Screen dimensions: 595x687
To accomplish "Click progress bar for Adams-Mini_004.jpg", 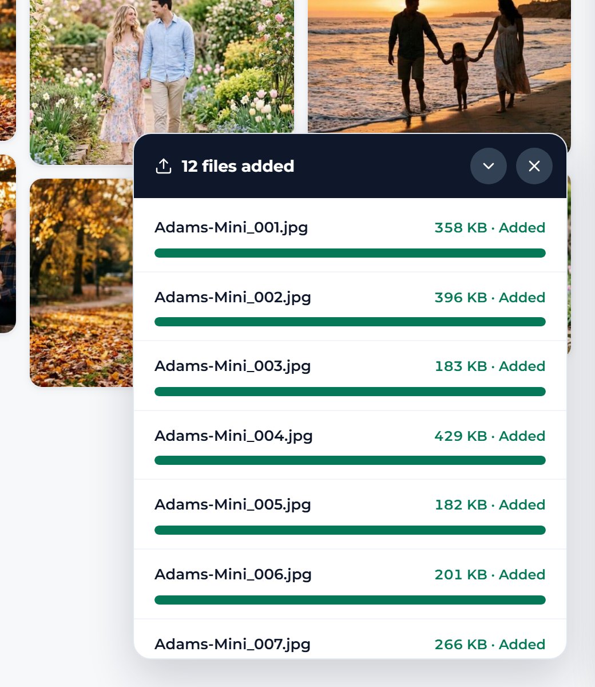I will (350, 460).
